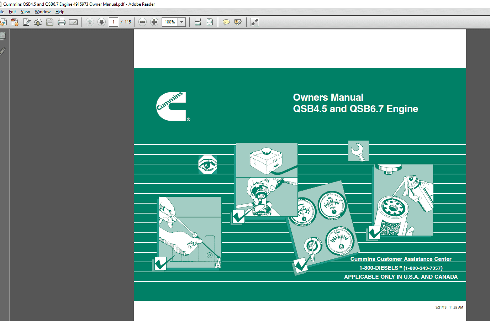Click the '/ 115' total pages label
Screen dimensions: 490x321
pyautogui.click(x=126, y=22)
